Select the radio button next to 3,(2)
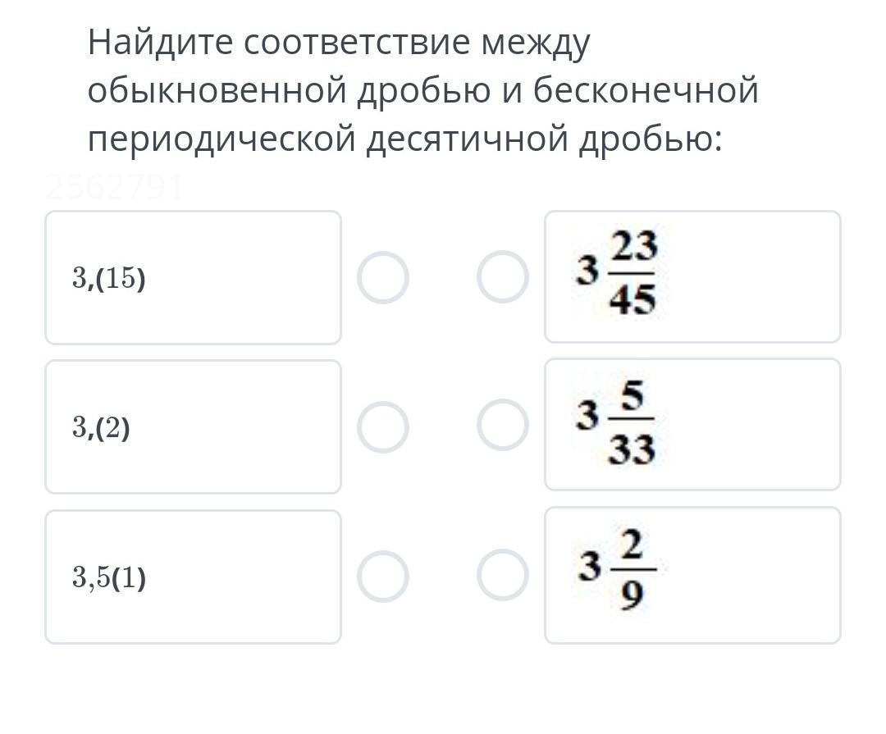 383,427
